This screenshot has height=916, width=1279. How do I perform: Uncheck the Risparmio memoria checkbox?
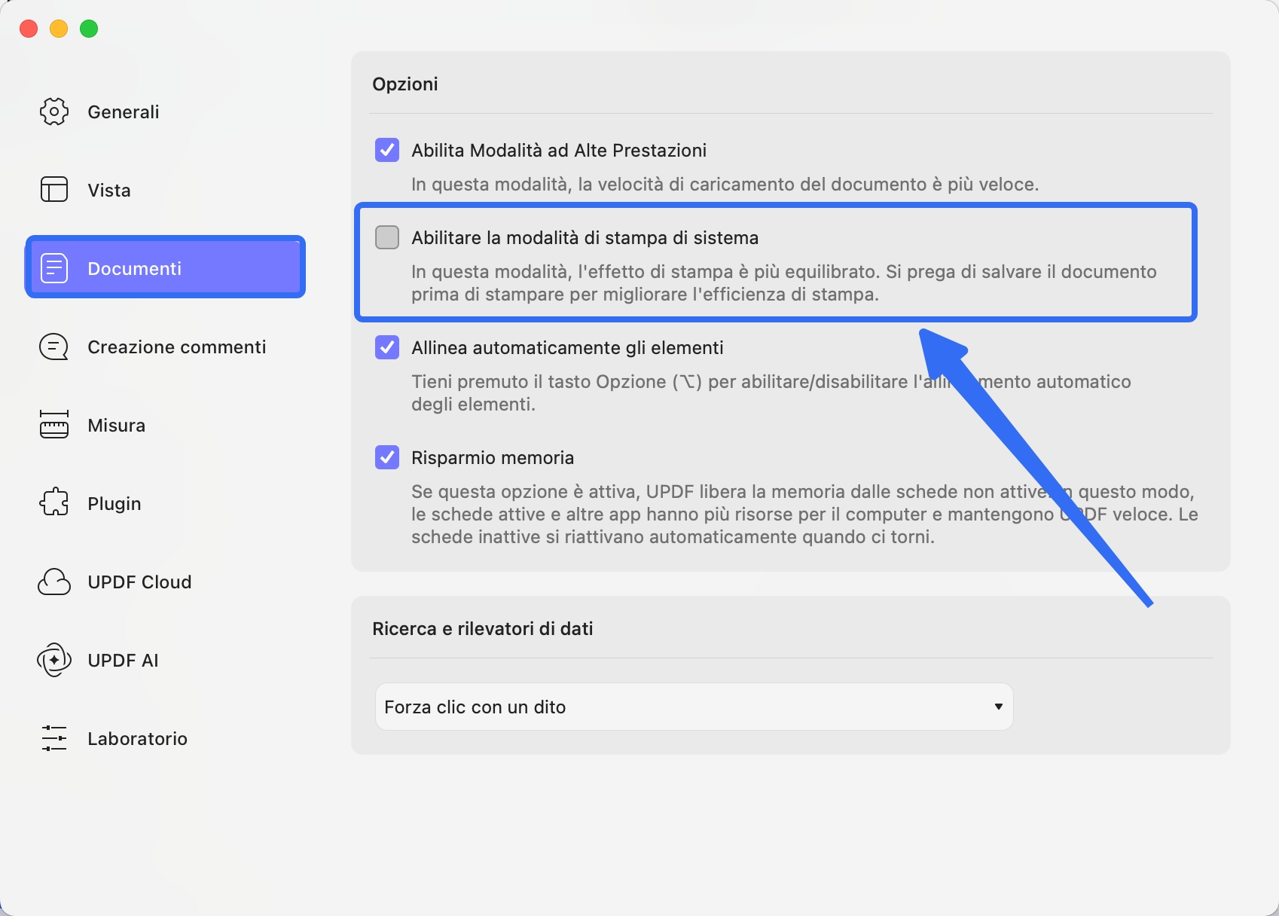tap(387, 457)
